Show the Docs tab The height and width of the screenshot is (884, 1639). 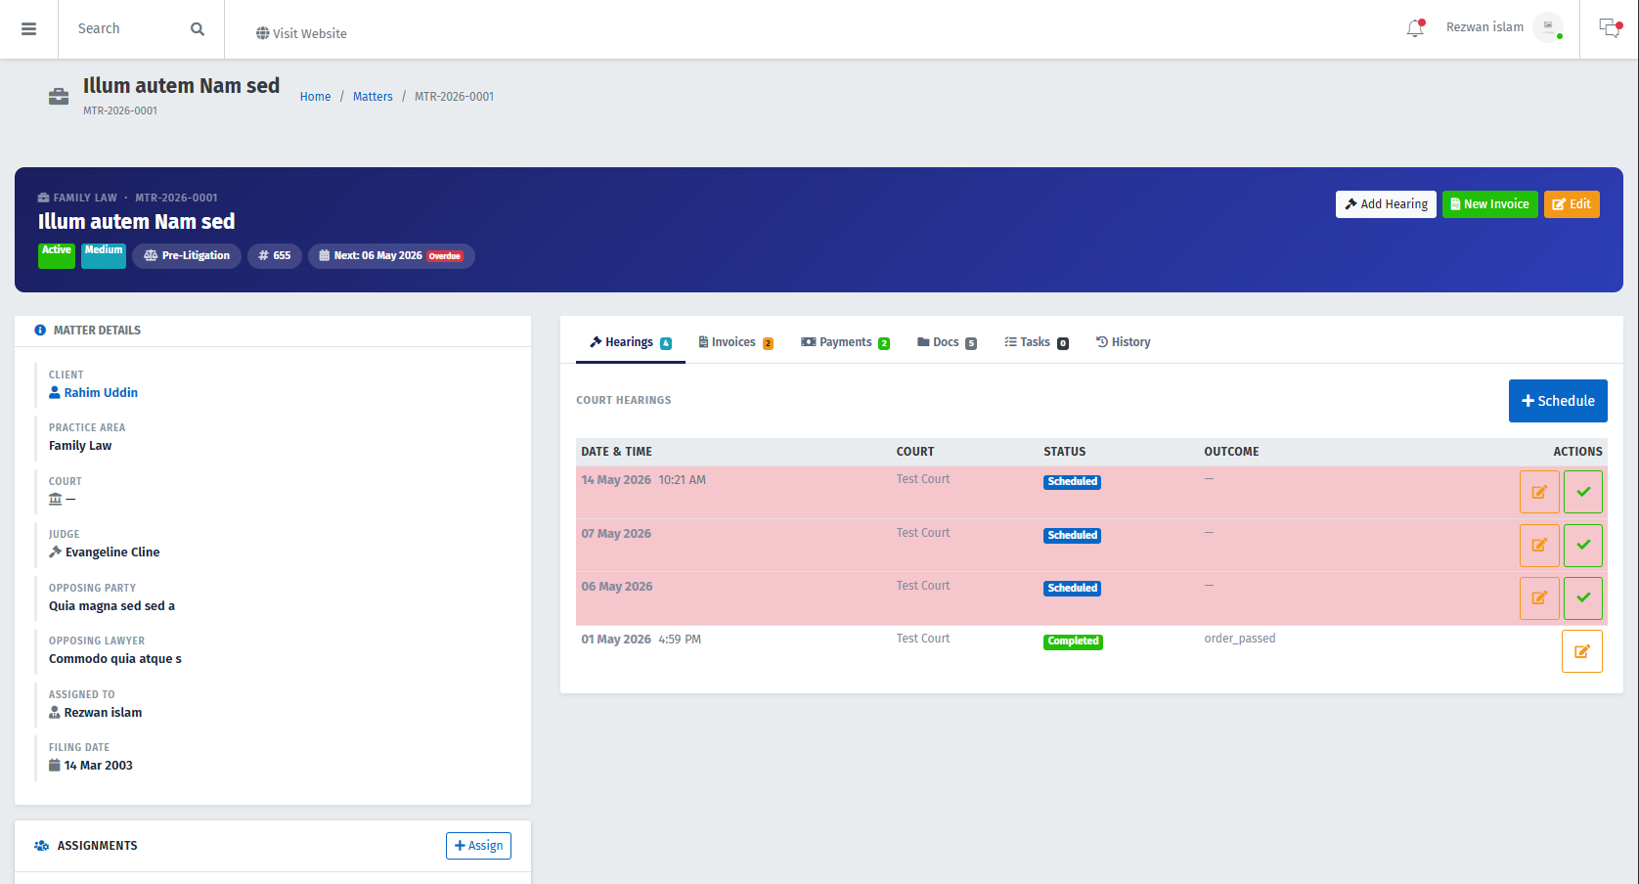click(x=947, y=342)
